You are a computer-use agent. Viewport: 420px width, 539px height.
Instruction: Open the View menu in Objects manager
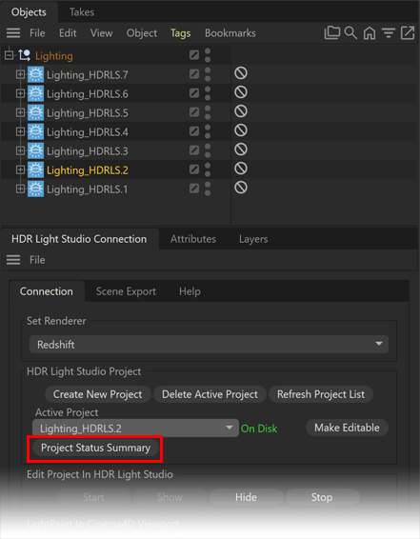pos(101,33)
